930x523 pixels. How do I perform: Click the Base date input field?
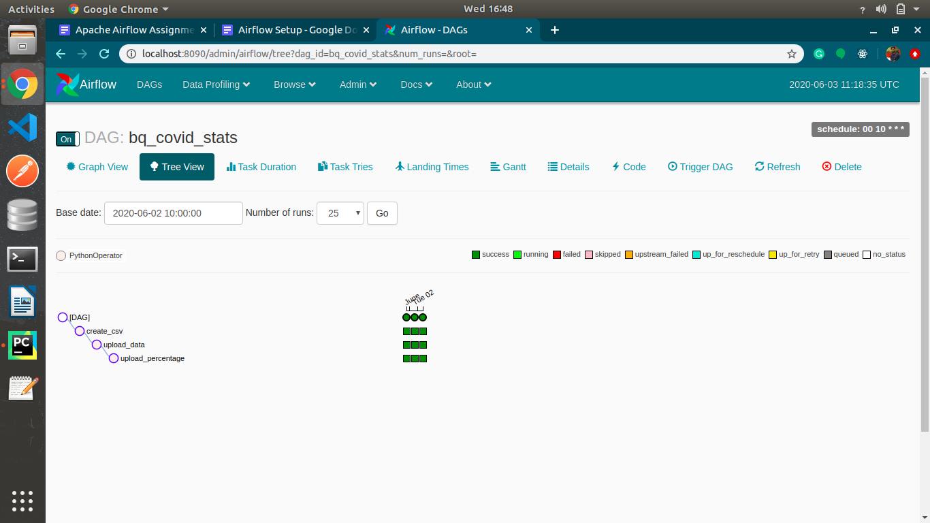(x=174, y=213)
